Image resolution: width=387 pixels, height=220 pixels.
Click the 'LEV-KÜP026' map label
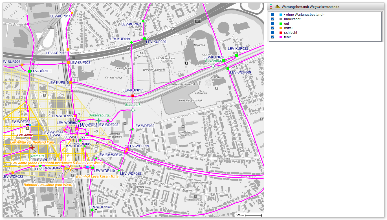pyautogui.click(x=214, y=57)
